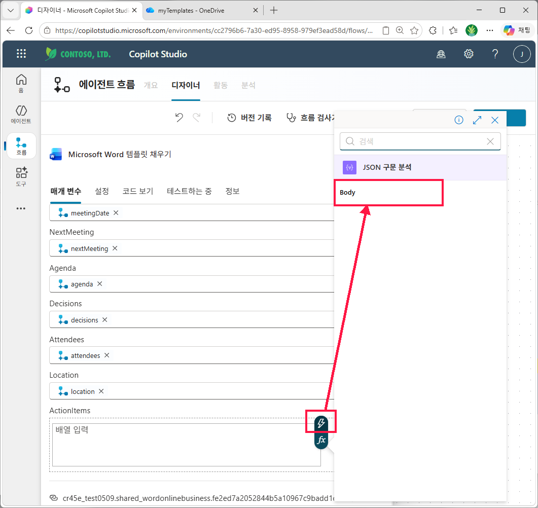
Task: Click the Contoso, Ltd. logo
Action: [78, 54]
